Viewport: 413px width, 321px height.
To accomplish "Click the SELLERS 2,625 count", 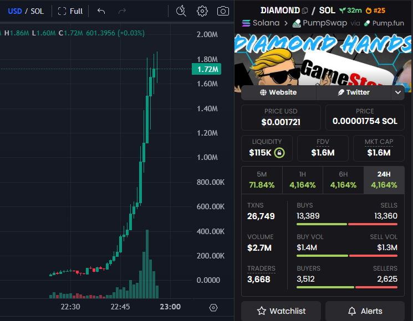I will pos(387,279).
